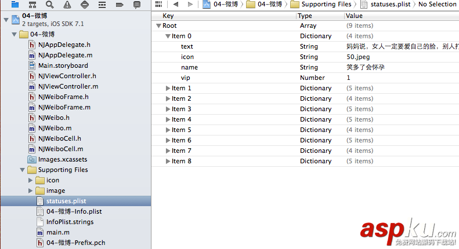Expand Item 6 dictionary
Viewport: 459px width, 249px height.
pos(168,140)
